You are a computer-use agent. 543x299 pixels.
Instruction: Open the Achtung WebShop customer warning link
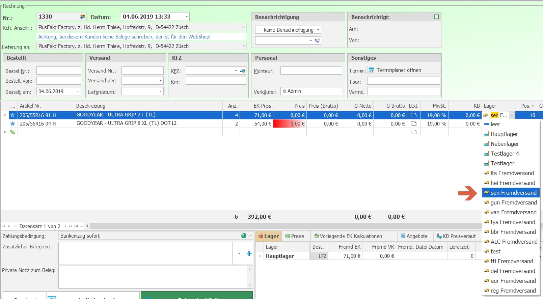[124, 37]
